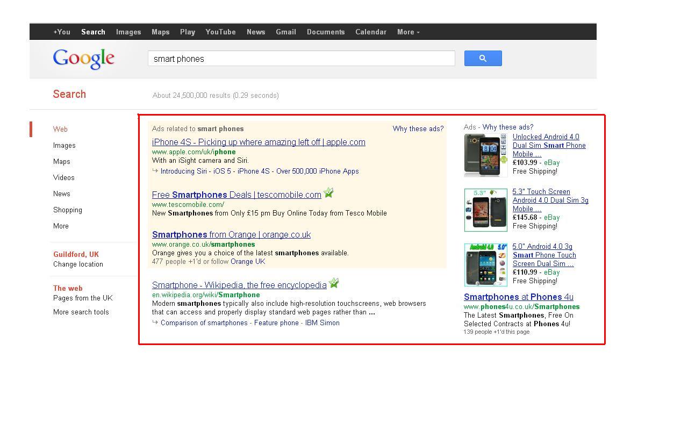Click the search box containing smart phones
The width and height of the screenshot is (688, 430).
point(301,59)
